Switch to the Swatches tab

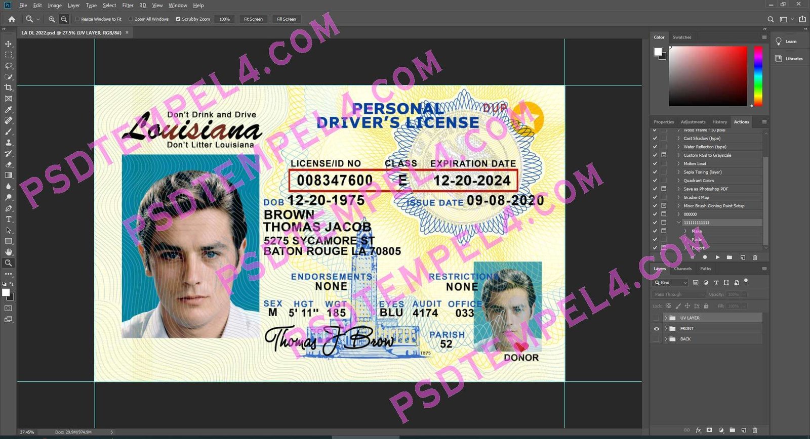point(682,37)
